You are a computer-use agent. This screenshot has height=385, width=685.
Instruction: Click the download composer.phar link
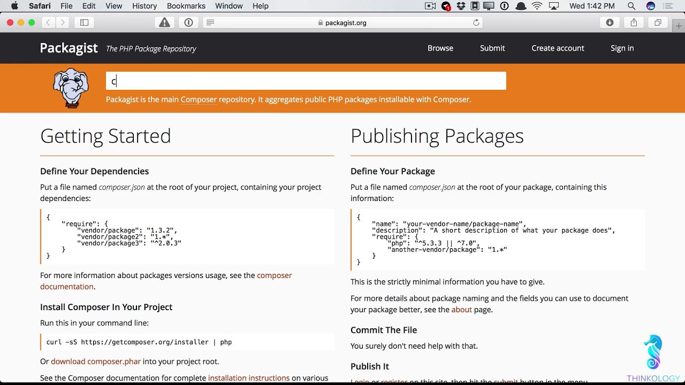coord(96,361)
